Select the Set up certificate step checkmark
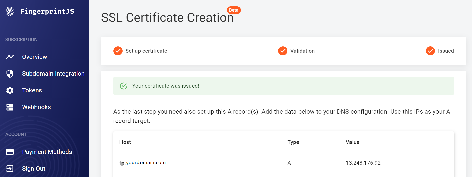 (118, 51)
